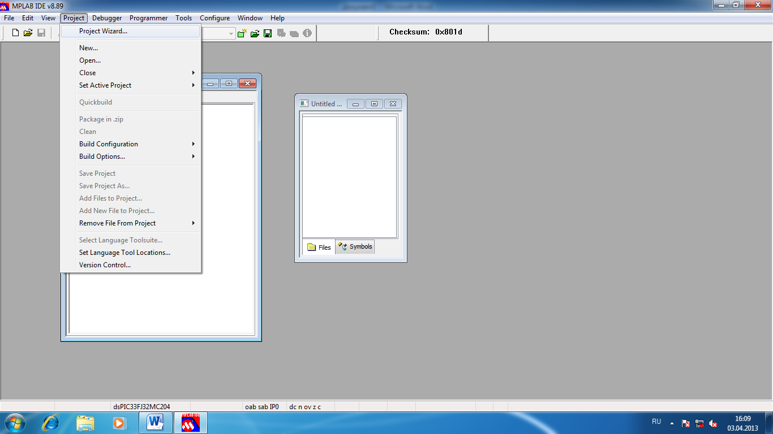Maximize the Untitled workspace window
The image size is (773, 434).
point(374,104)
